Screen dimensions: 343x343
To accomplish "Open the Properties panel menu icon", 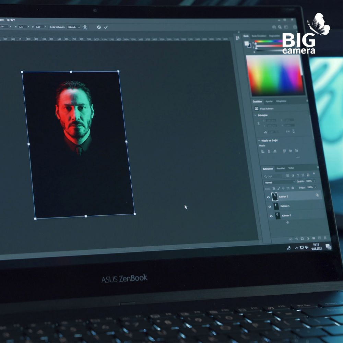I will 307,100.
